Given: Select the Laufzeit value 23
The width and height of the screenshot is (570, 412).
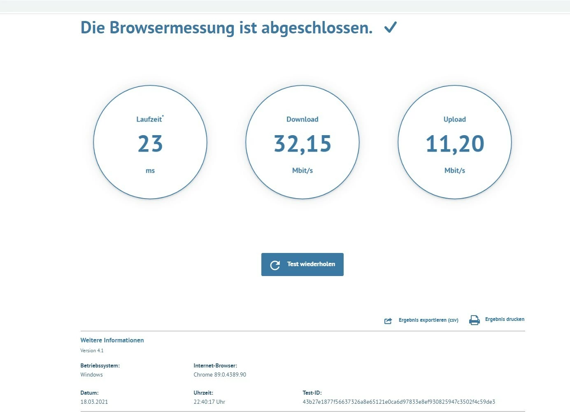Looking at the screenshot, I should click(x=150, y=144).
